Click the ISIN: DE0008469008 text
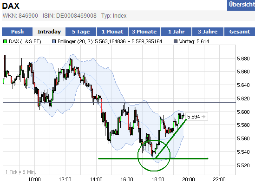 [70, 16]
